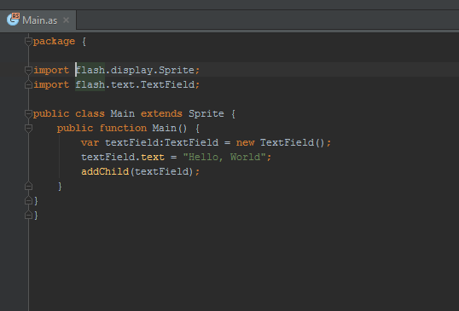459x311 pixels.
Task: Collapse the Main() function fold marker
Action: pos(28,128)
